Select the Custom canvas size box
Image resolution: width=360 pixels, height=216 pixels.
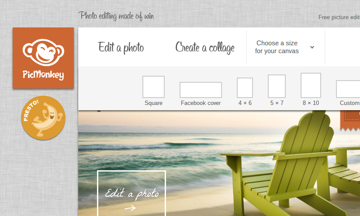tap(348, 89)
